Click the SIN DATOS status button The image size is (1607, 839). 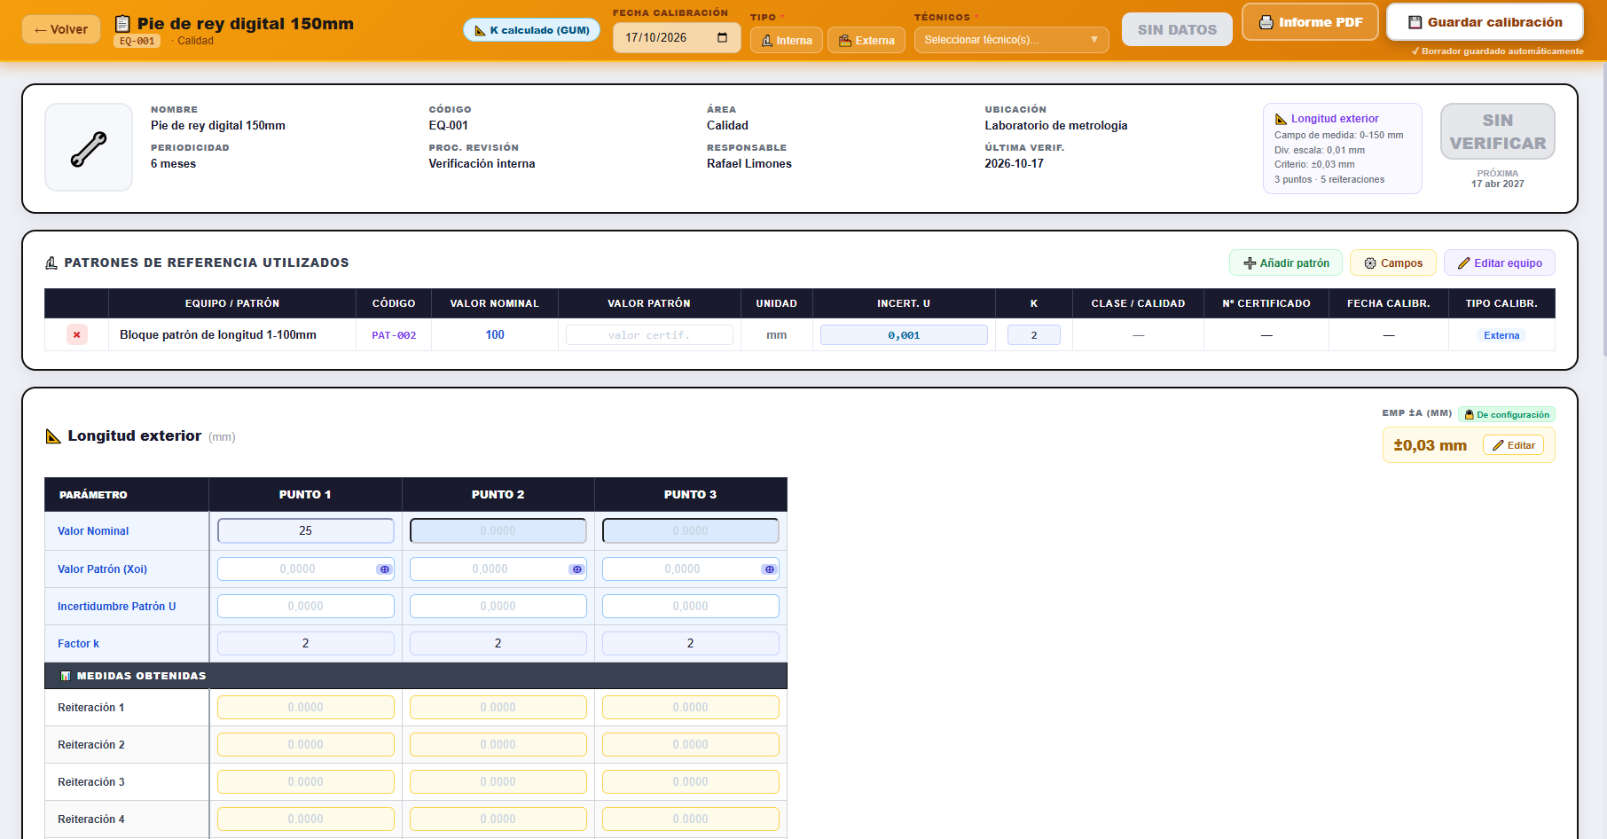click(x=1177, y=29)
